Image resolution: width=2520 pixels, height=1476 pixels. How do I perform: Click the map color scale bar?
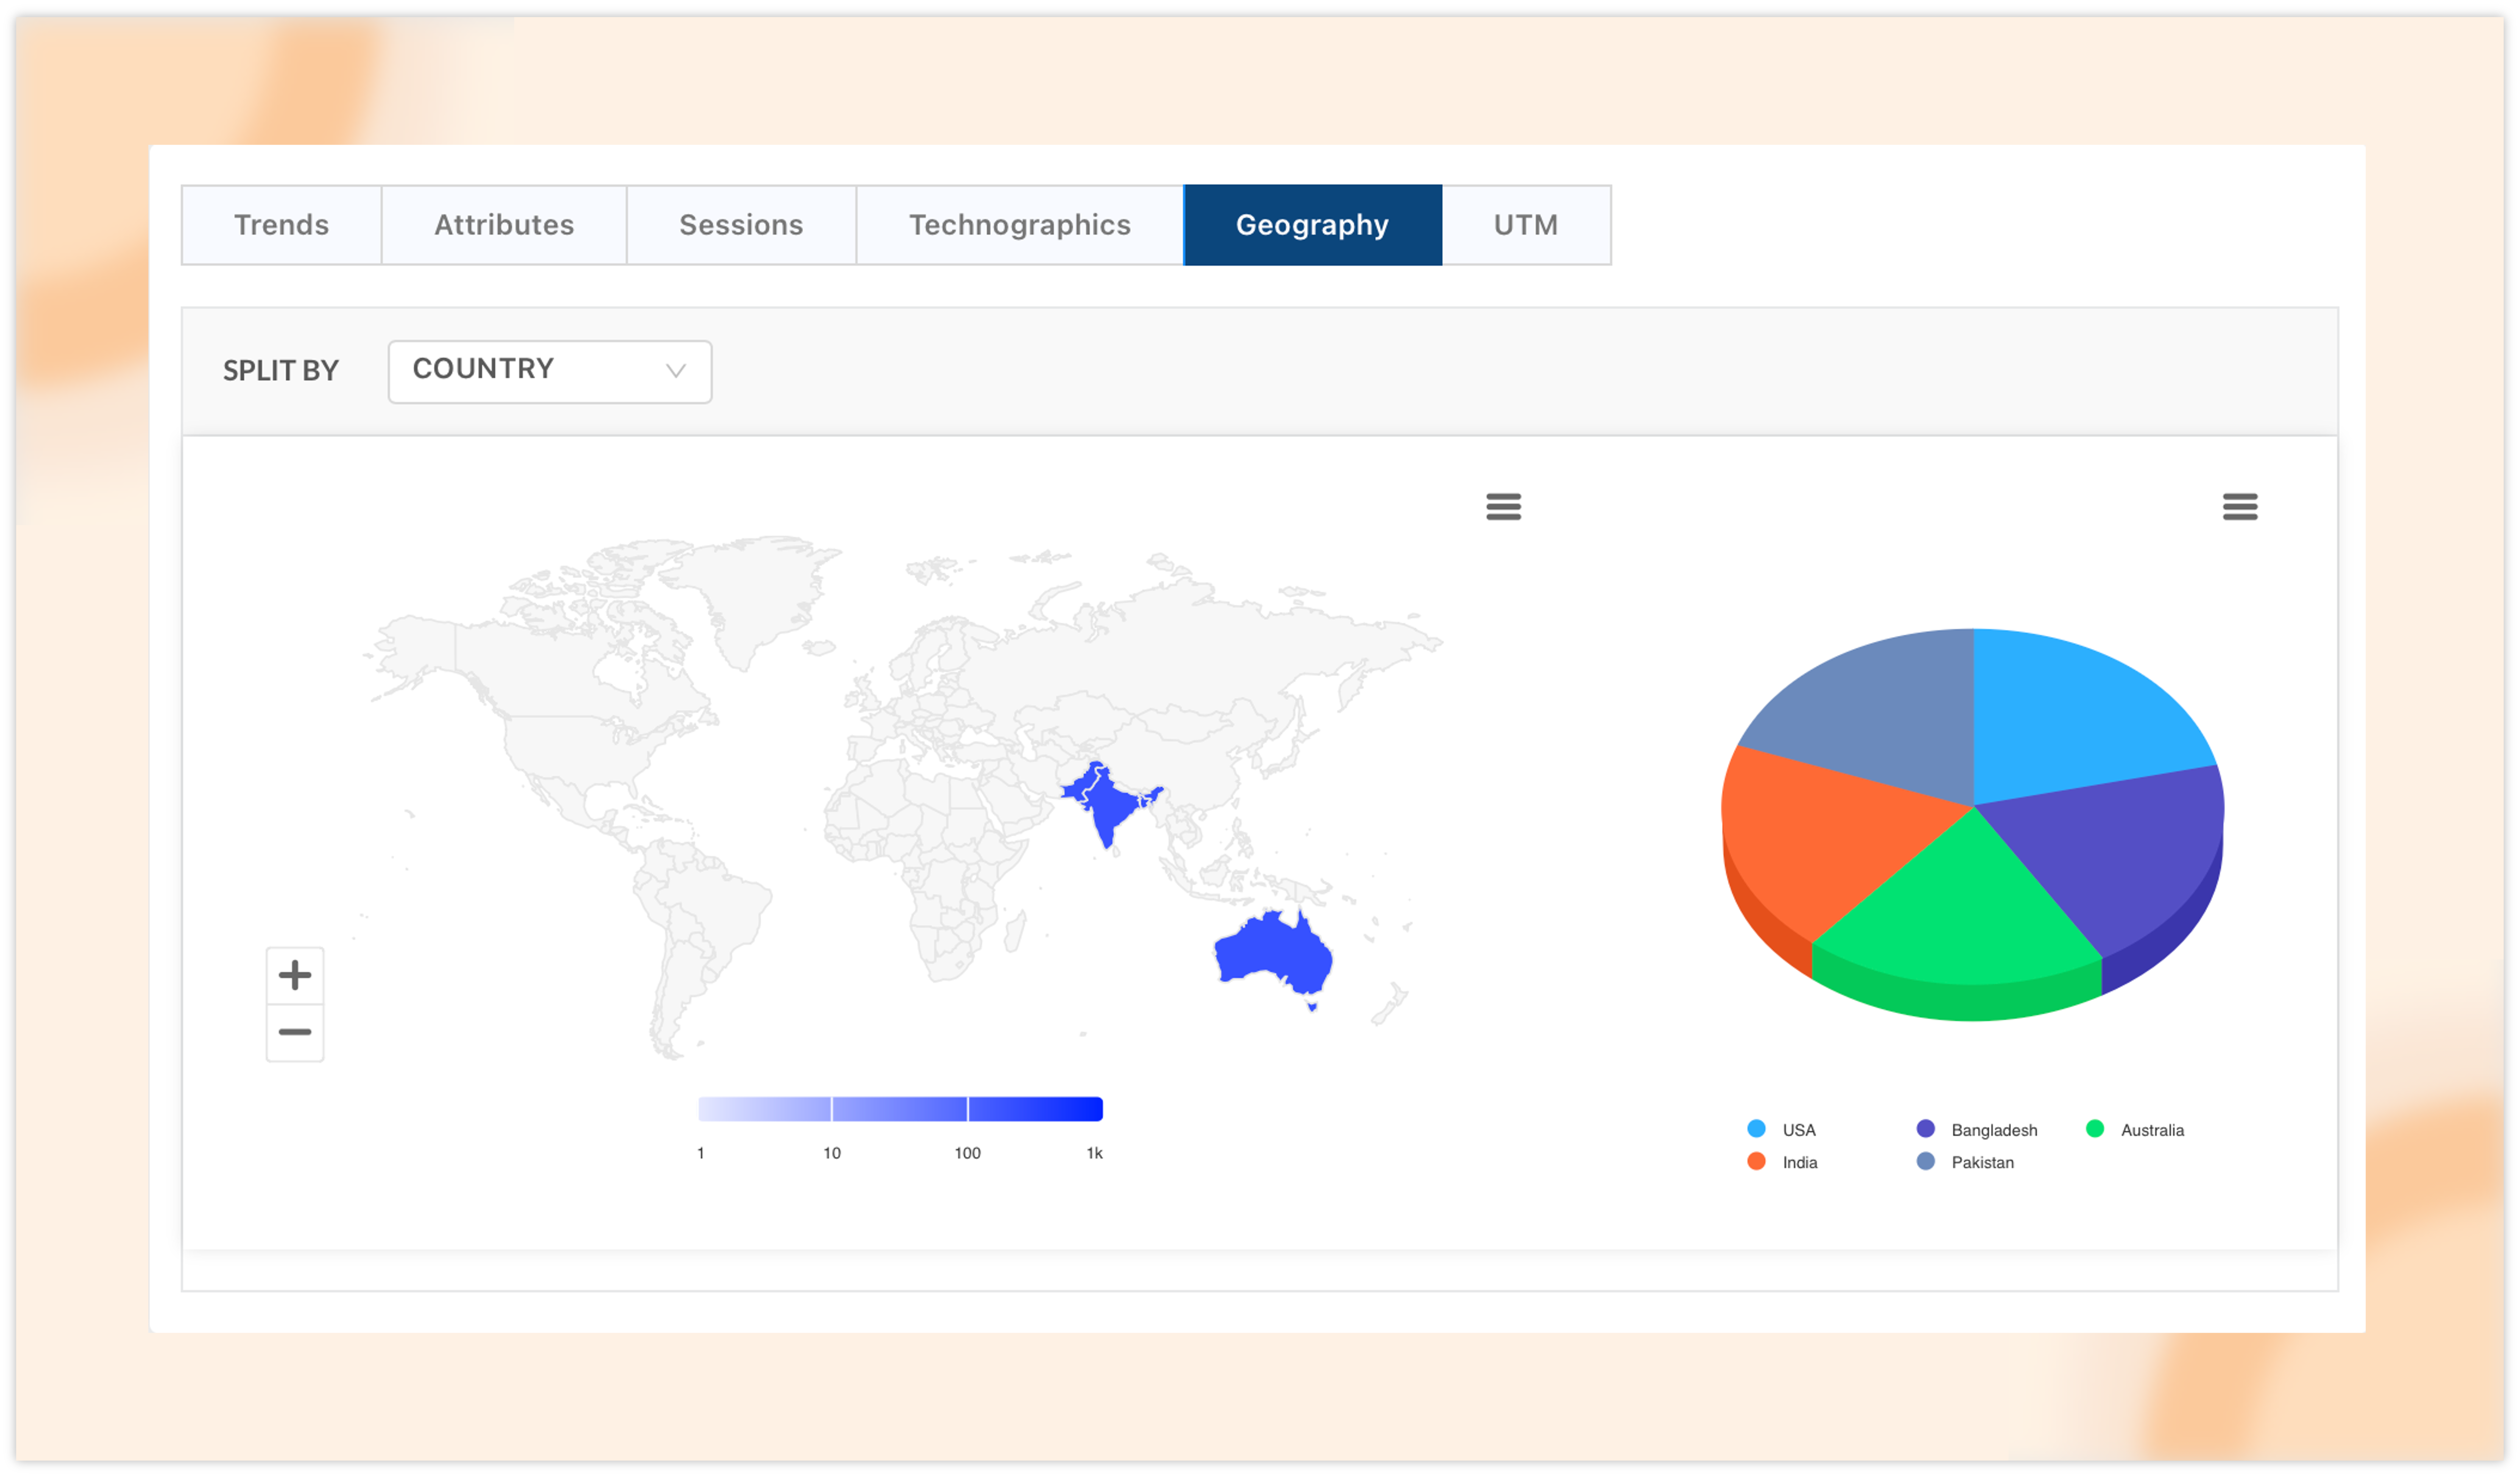900,1108
